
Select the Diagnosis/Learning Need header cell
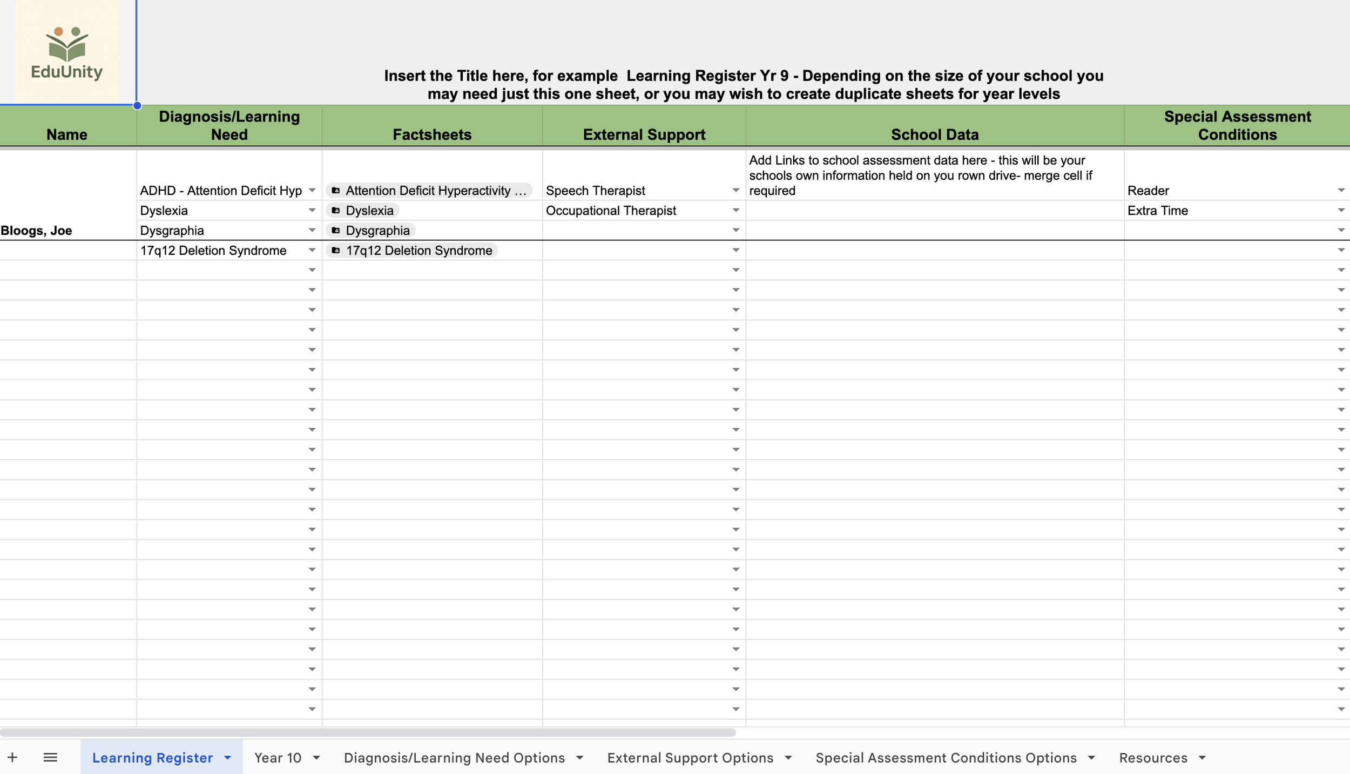tap(230, 125)
